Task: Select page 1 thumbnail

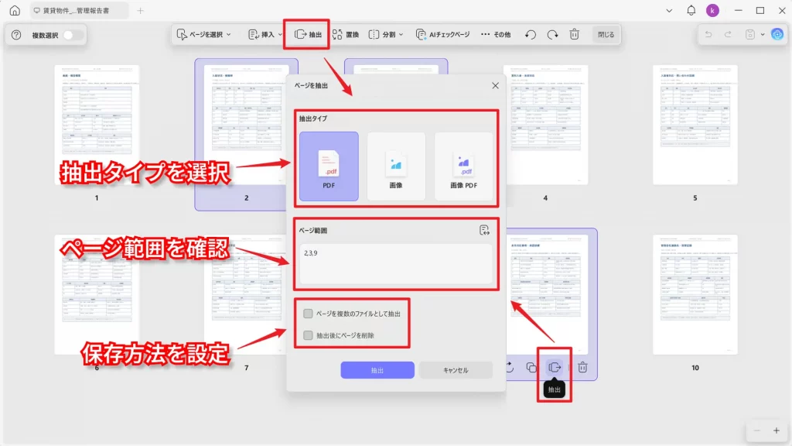Action: coord(97,125)
